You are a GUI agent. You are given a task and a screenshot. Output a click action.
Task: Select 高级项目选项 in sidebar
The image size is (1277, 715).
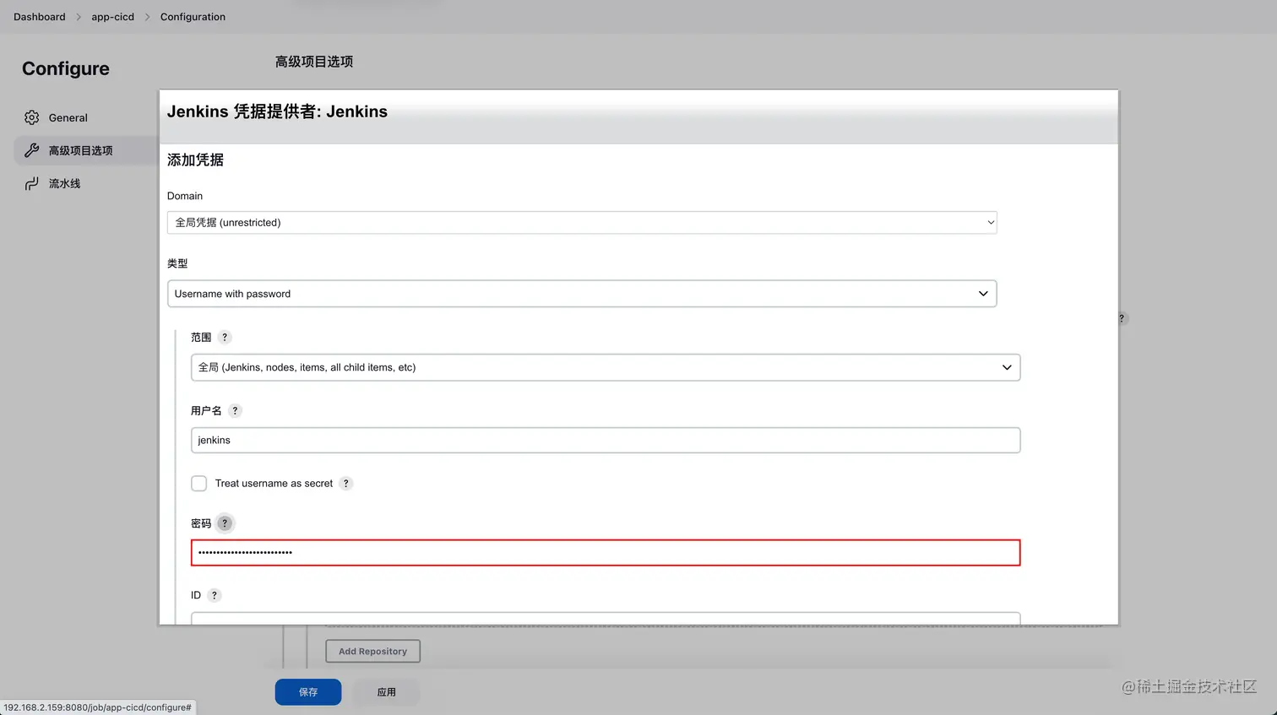[x=86, y=150]
